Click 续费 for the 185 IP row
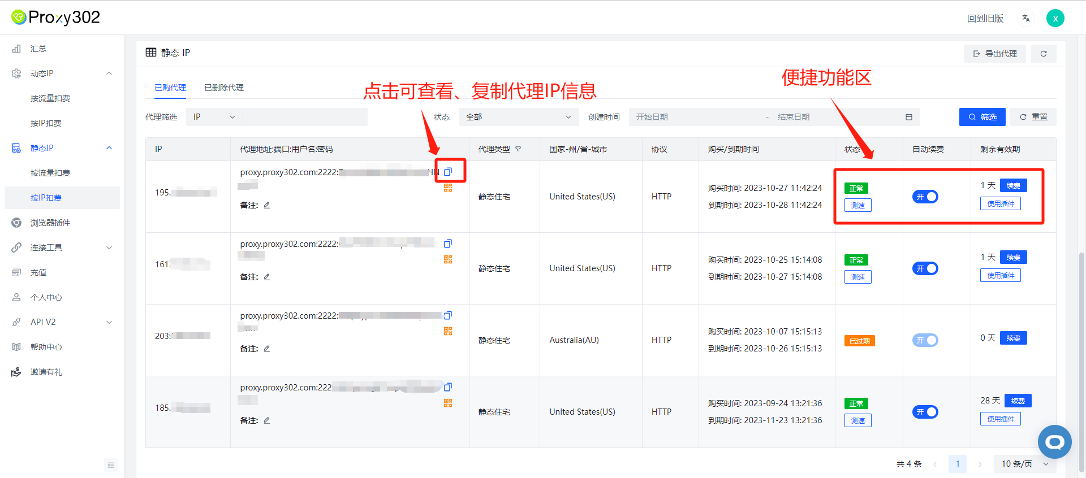Image resolution: width=1086 pixels, height=478 pixels. click(1018, 401)
